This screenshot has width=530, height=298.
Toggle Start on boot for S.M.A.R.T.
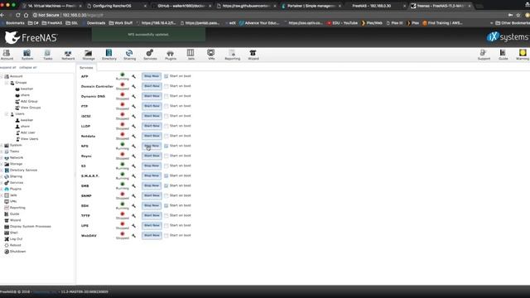click(166, 175)
